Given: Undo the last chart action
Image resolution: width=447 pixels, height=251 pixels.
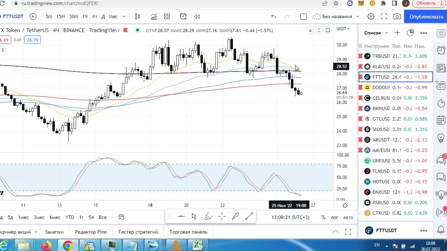Looking at the screenshot, I should 273,16.
